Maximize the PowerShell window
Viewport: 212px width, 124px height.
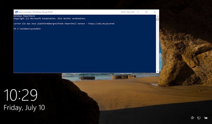146,12
